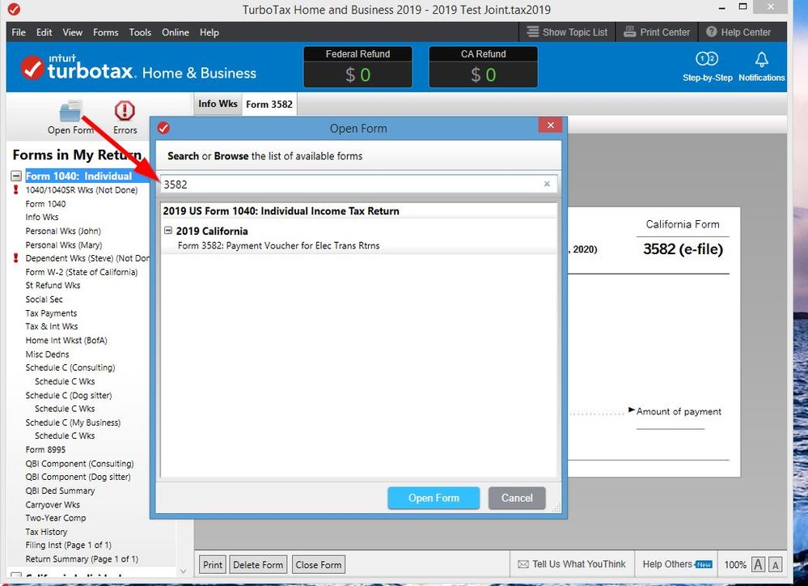808x586 pixels.
Task: Select Form 1040 in forms list
Action: 46,204
